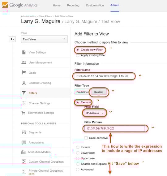Select the Search and Replace radio option
Image resolution: width=167 pixels, height=176 pixels.
[78, 164]
